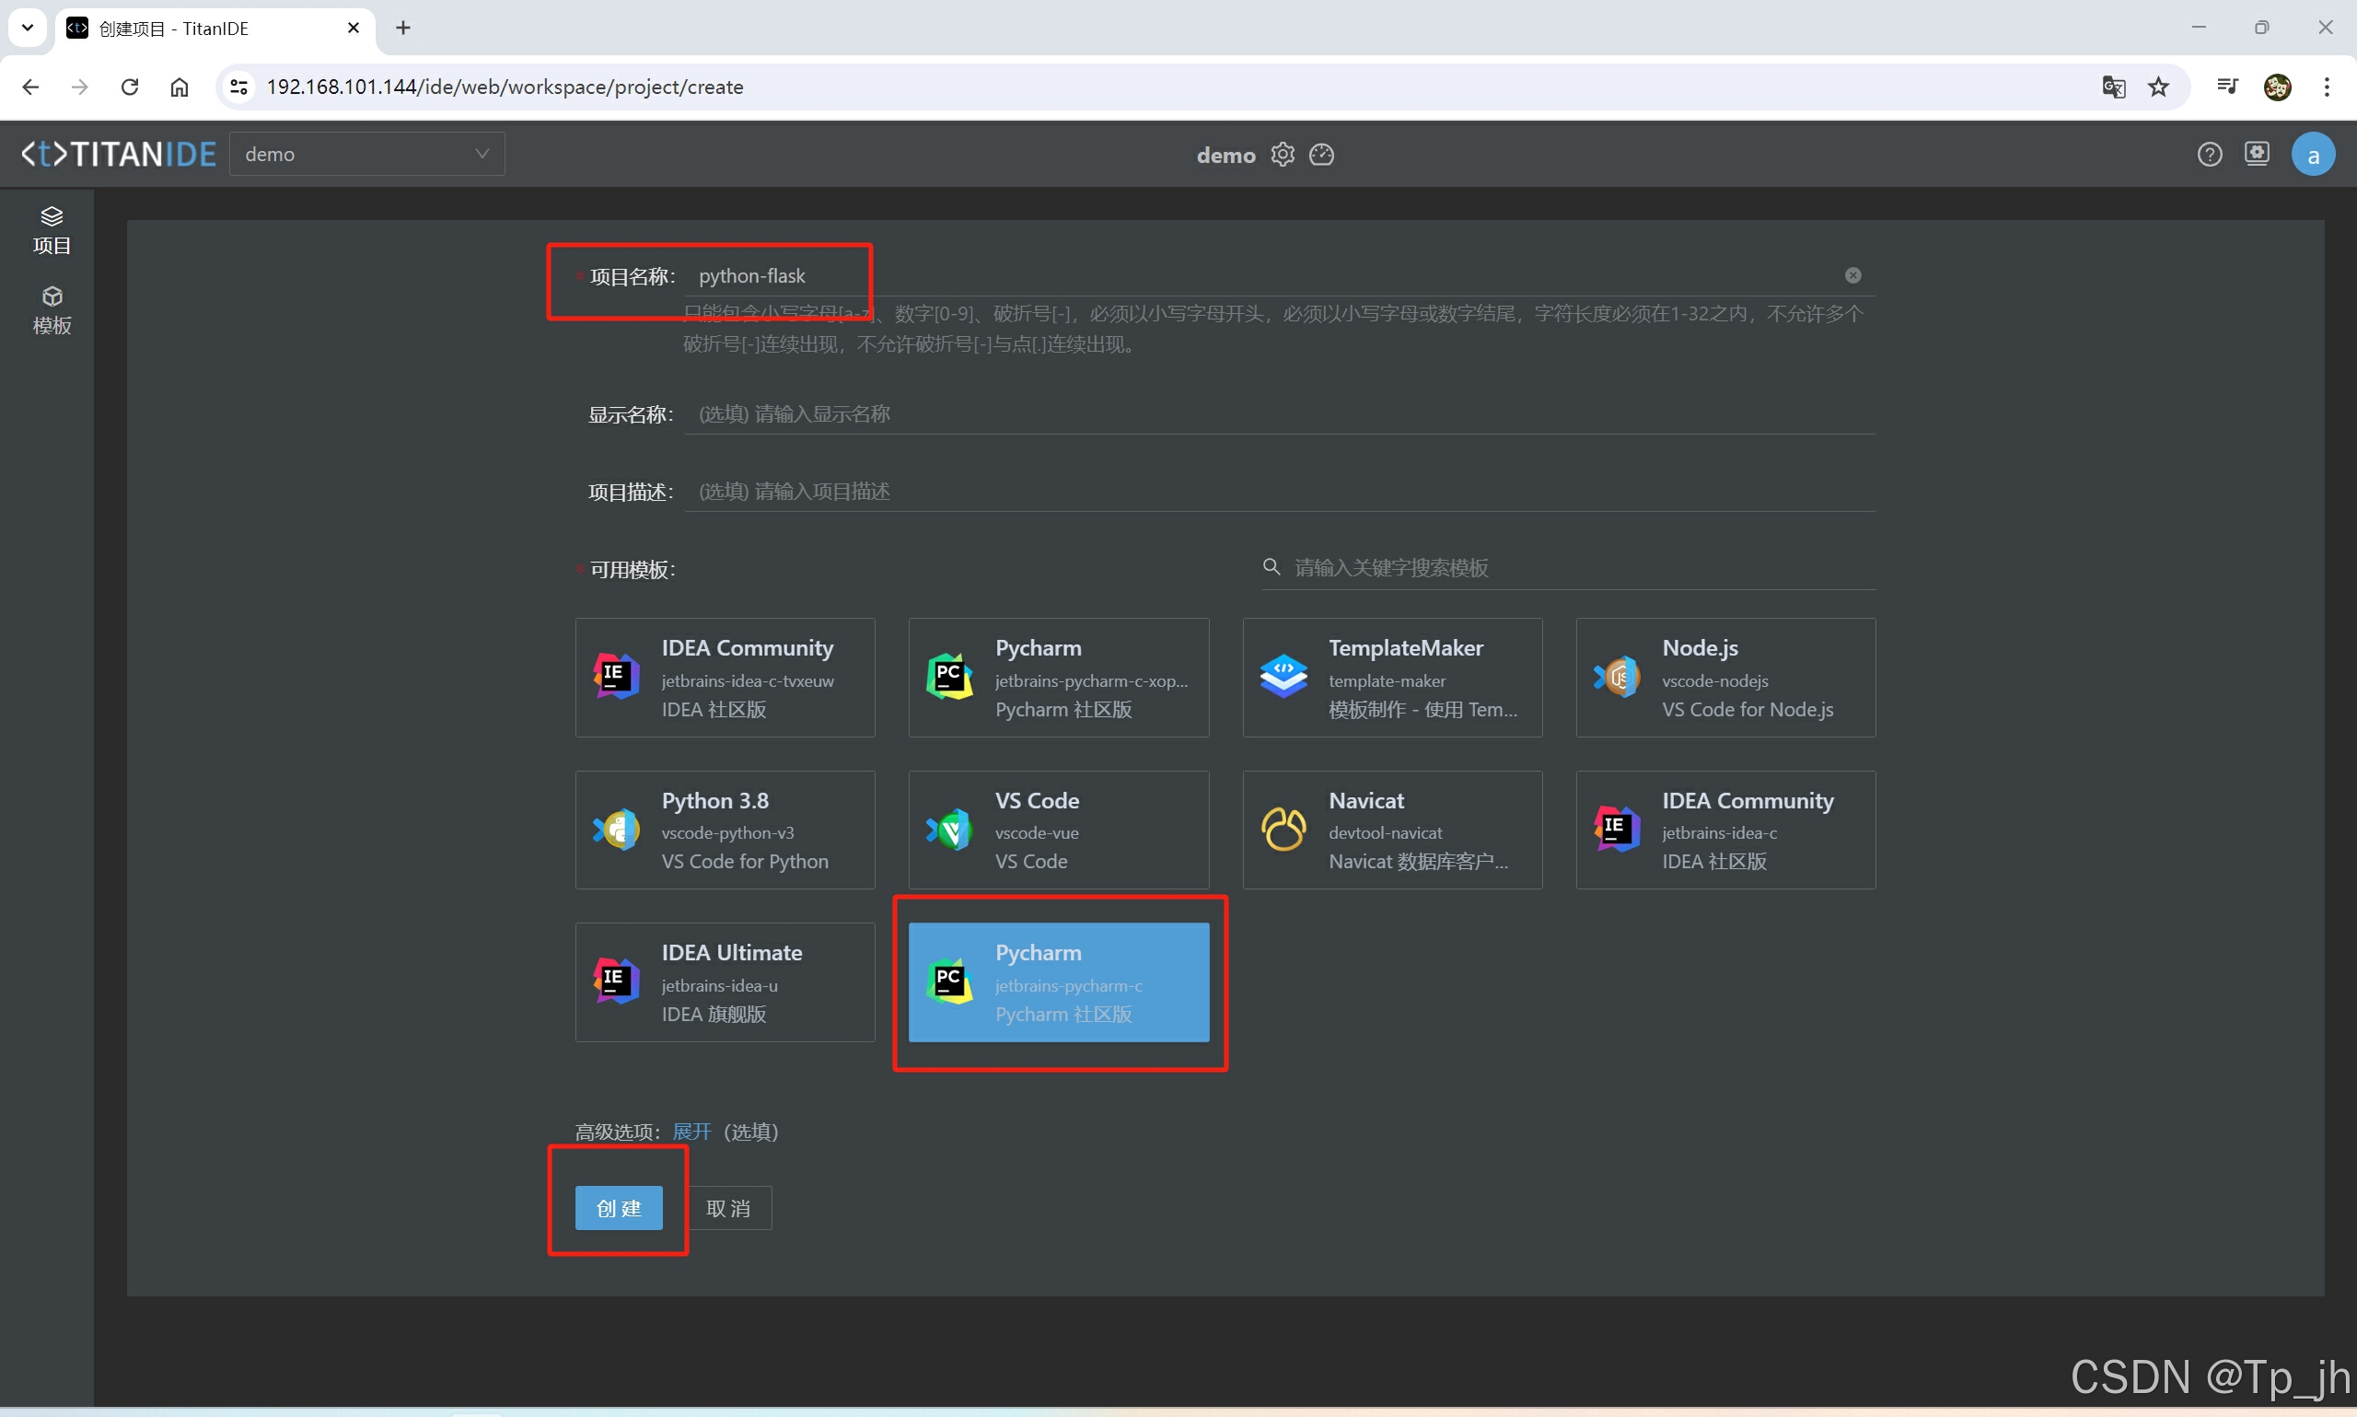
Task: Click the IDEA Ultimate template icon
Action: tap(617, 981)
